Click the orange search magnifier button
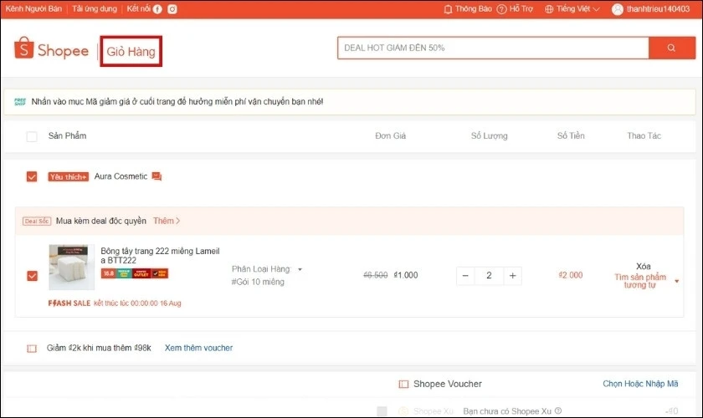The height and width of the screenshot is (418, 703). [x=671, y=48]
